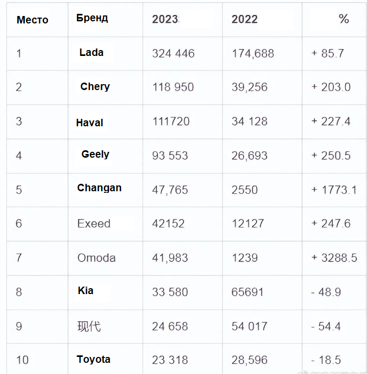This screenshot has width=367, height=374.
Task: Select the Omoda brand cell
Action: tap(96, 258)
